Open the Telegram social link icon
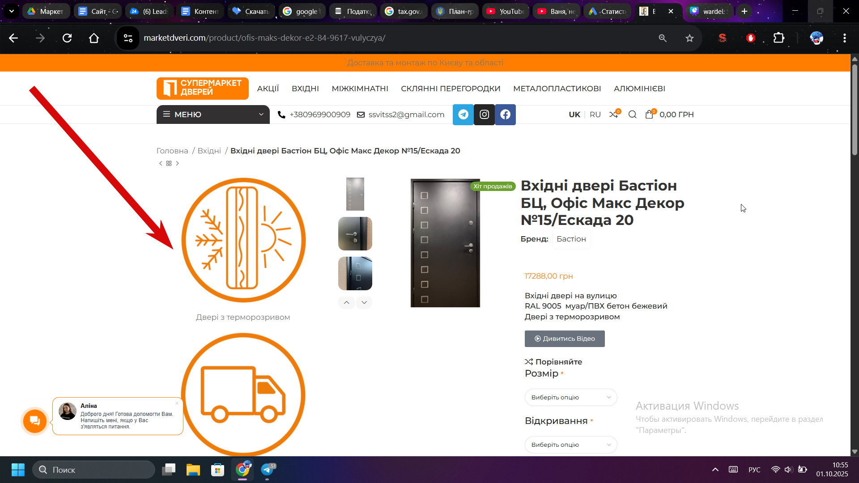Screen dimensions: 859x483 point(463,114)
